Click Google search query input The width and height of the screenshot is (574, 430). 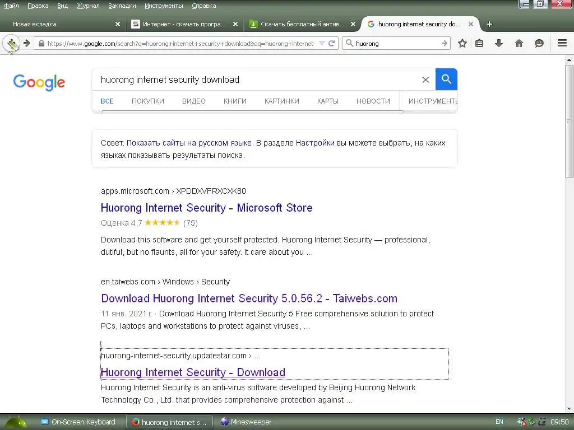click(256, 80)
